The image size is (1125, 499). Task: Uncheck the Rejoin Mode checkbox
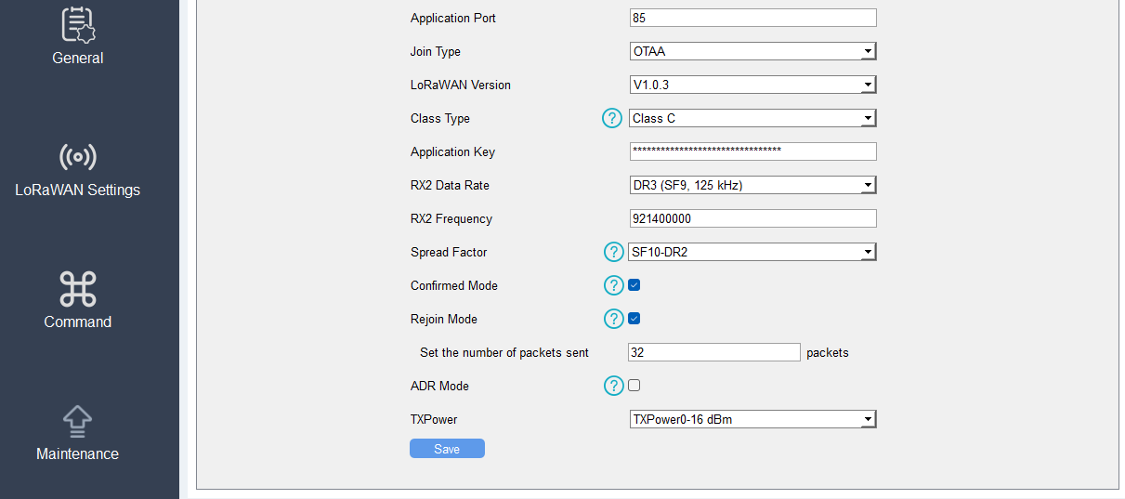(634, 319)
